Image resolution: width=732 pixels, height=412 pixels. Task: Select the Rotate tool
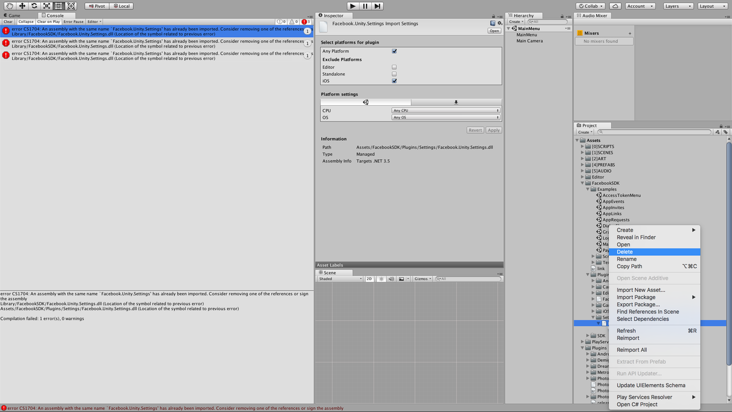[x=34, y=6]
